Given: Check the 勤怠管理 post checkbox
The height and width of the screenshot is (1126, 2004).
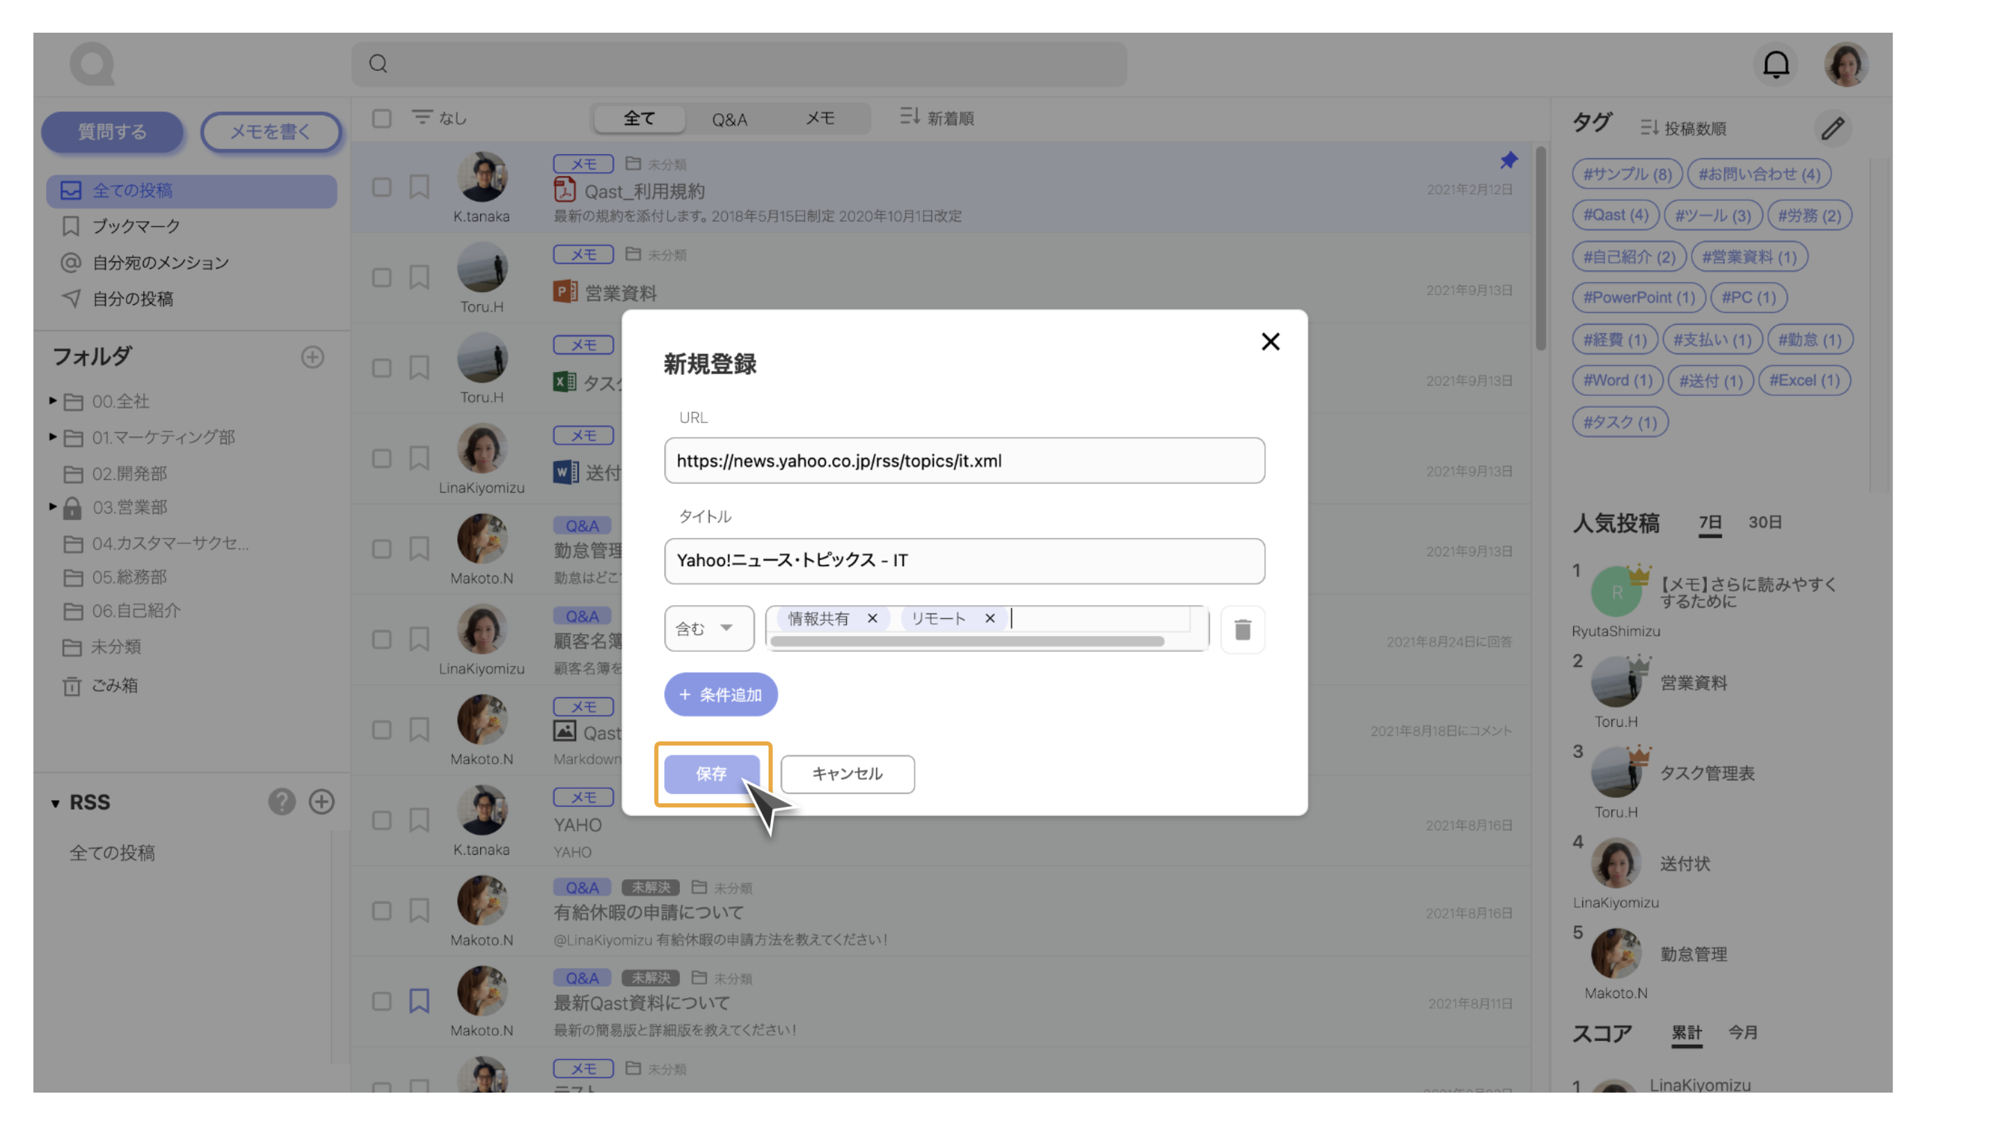Looking at the screenshot, I should coord(381,549).
